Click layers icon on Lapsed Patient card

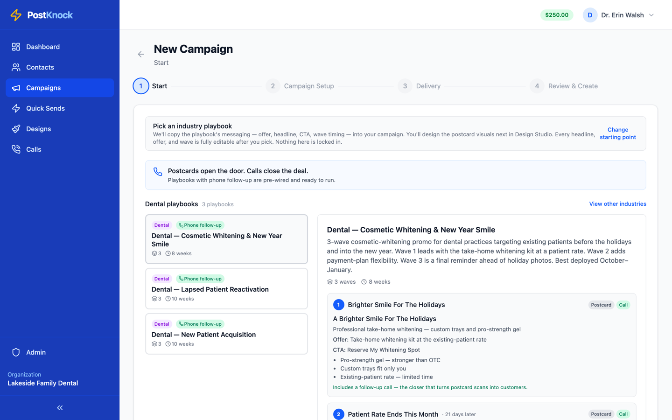[x=154, y=299]
